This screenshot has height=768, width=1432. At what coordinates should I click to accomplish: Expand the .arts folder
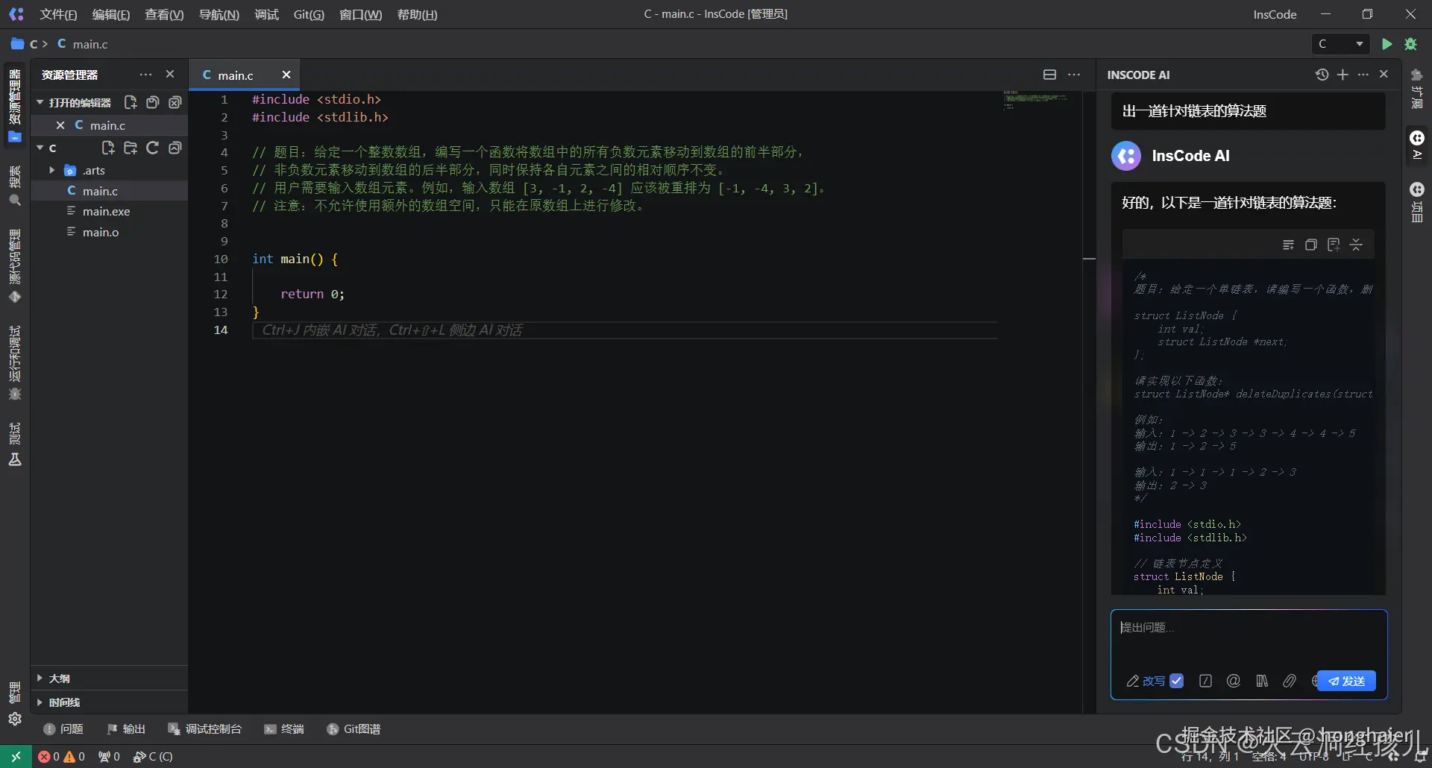pos(52,170)
